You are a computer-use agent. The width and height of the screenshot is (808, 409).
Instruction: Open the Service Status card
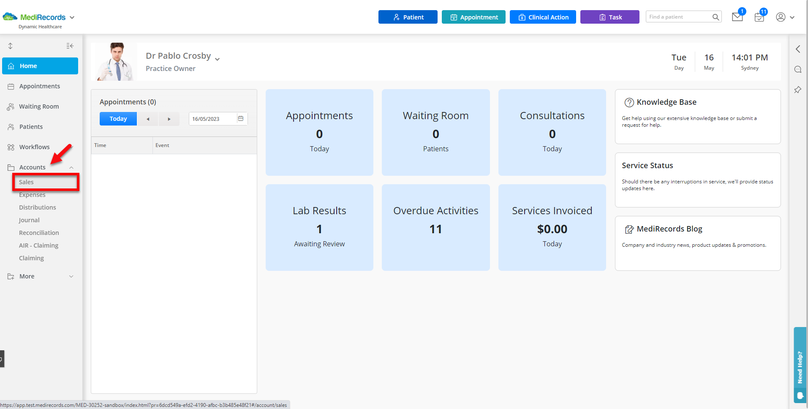click(698, 180)
